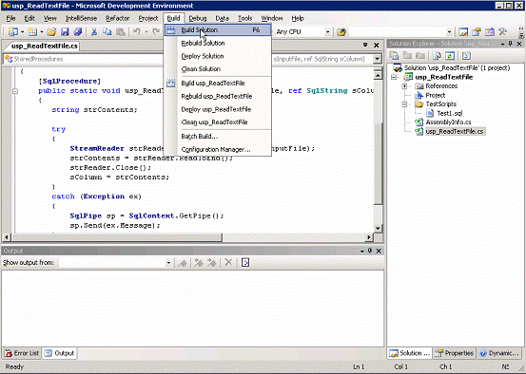Click the Cut scissors icon
Image resolution: width=526 pixels, height=374 pixels.
(94, 32)
